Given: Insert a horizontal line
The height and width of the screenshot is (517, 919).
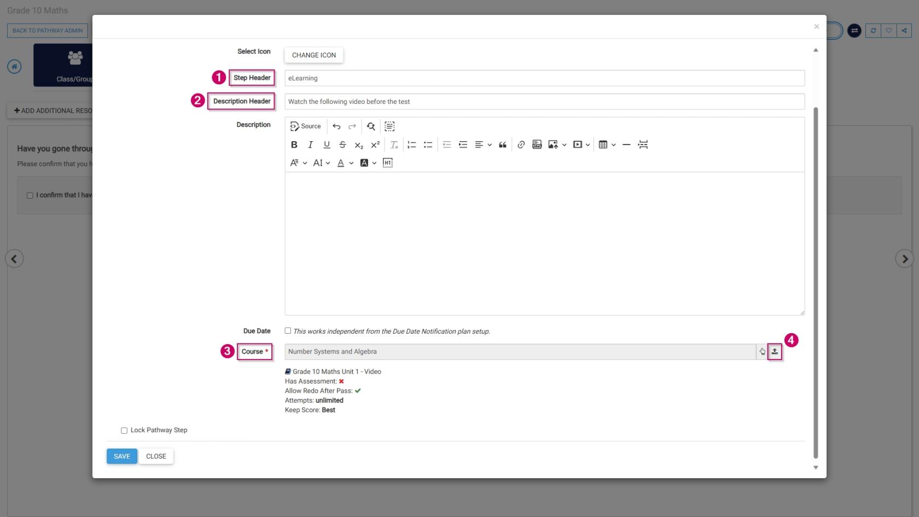Looking at the screenshot, I should pos(626,145).
